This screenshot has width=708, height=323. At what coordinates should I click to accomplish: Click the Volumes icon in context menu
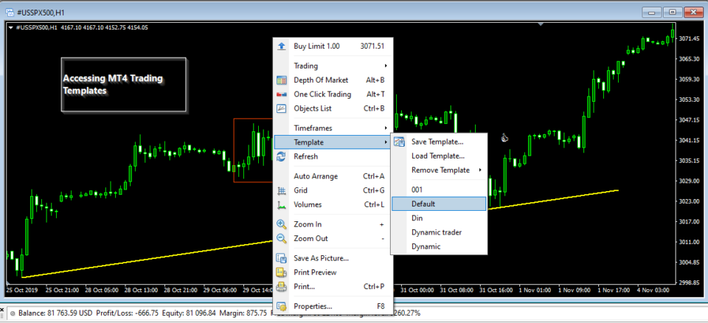[x=282, y=205]
